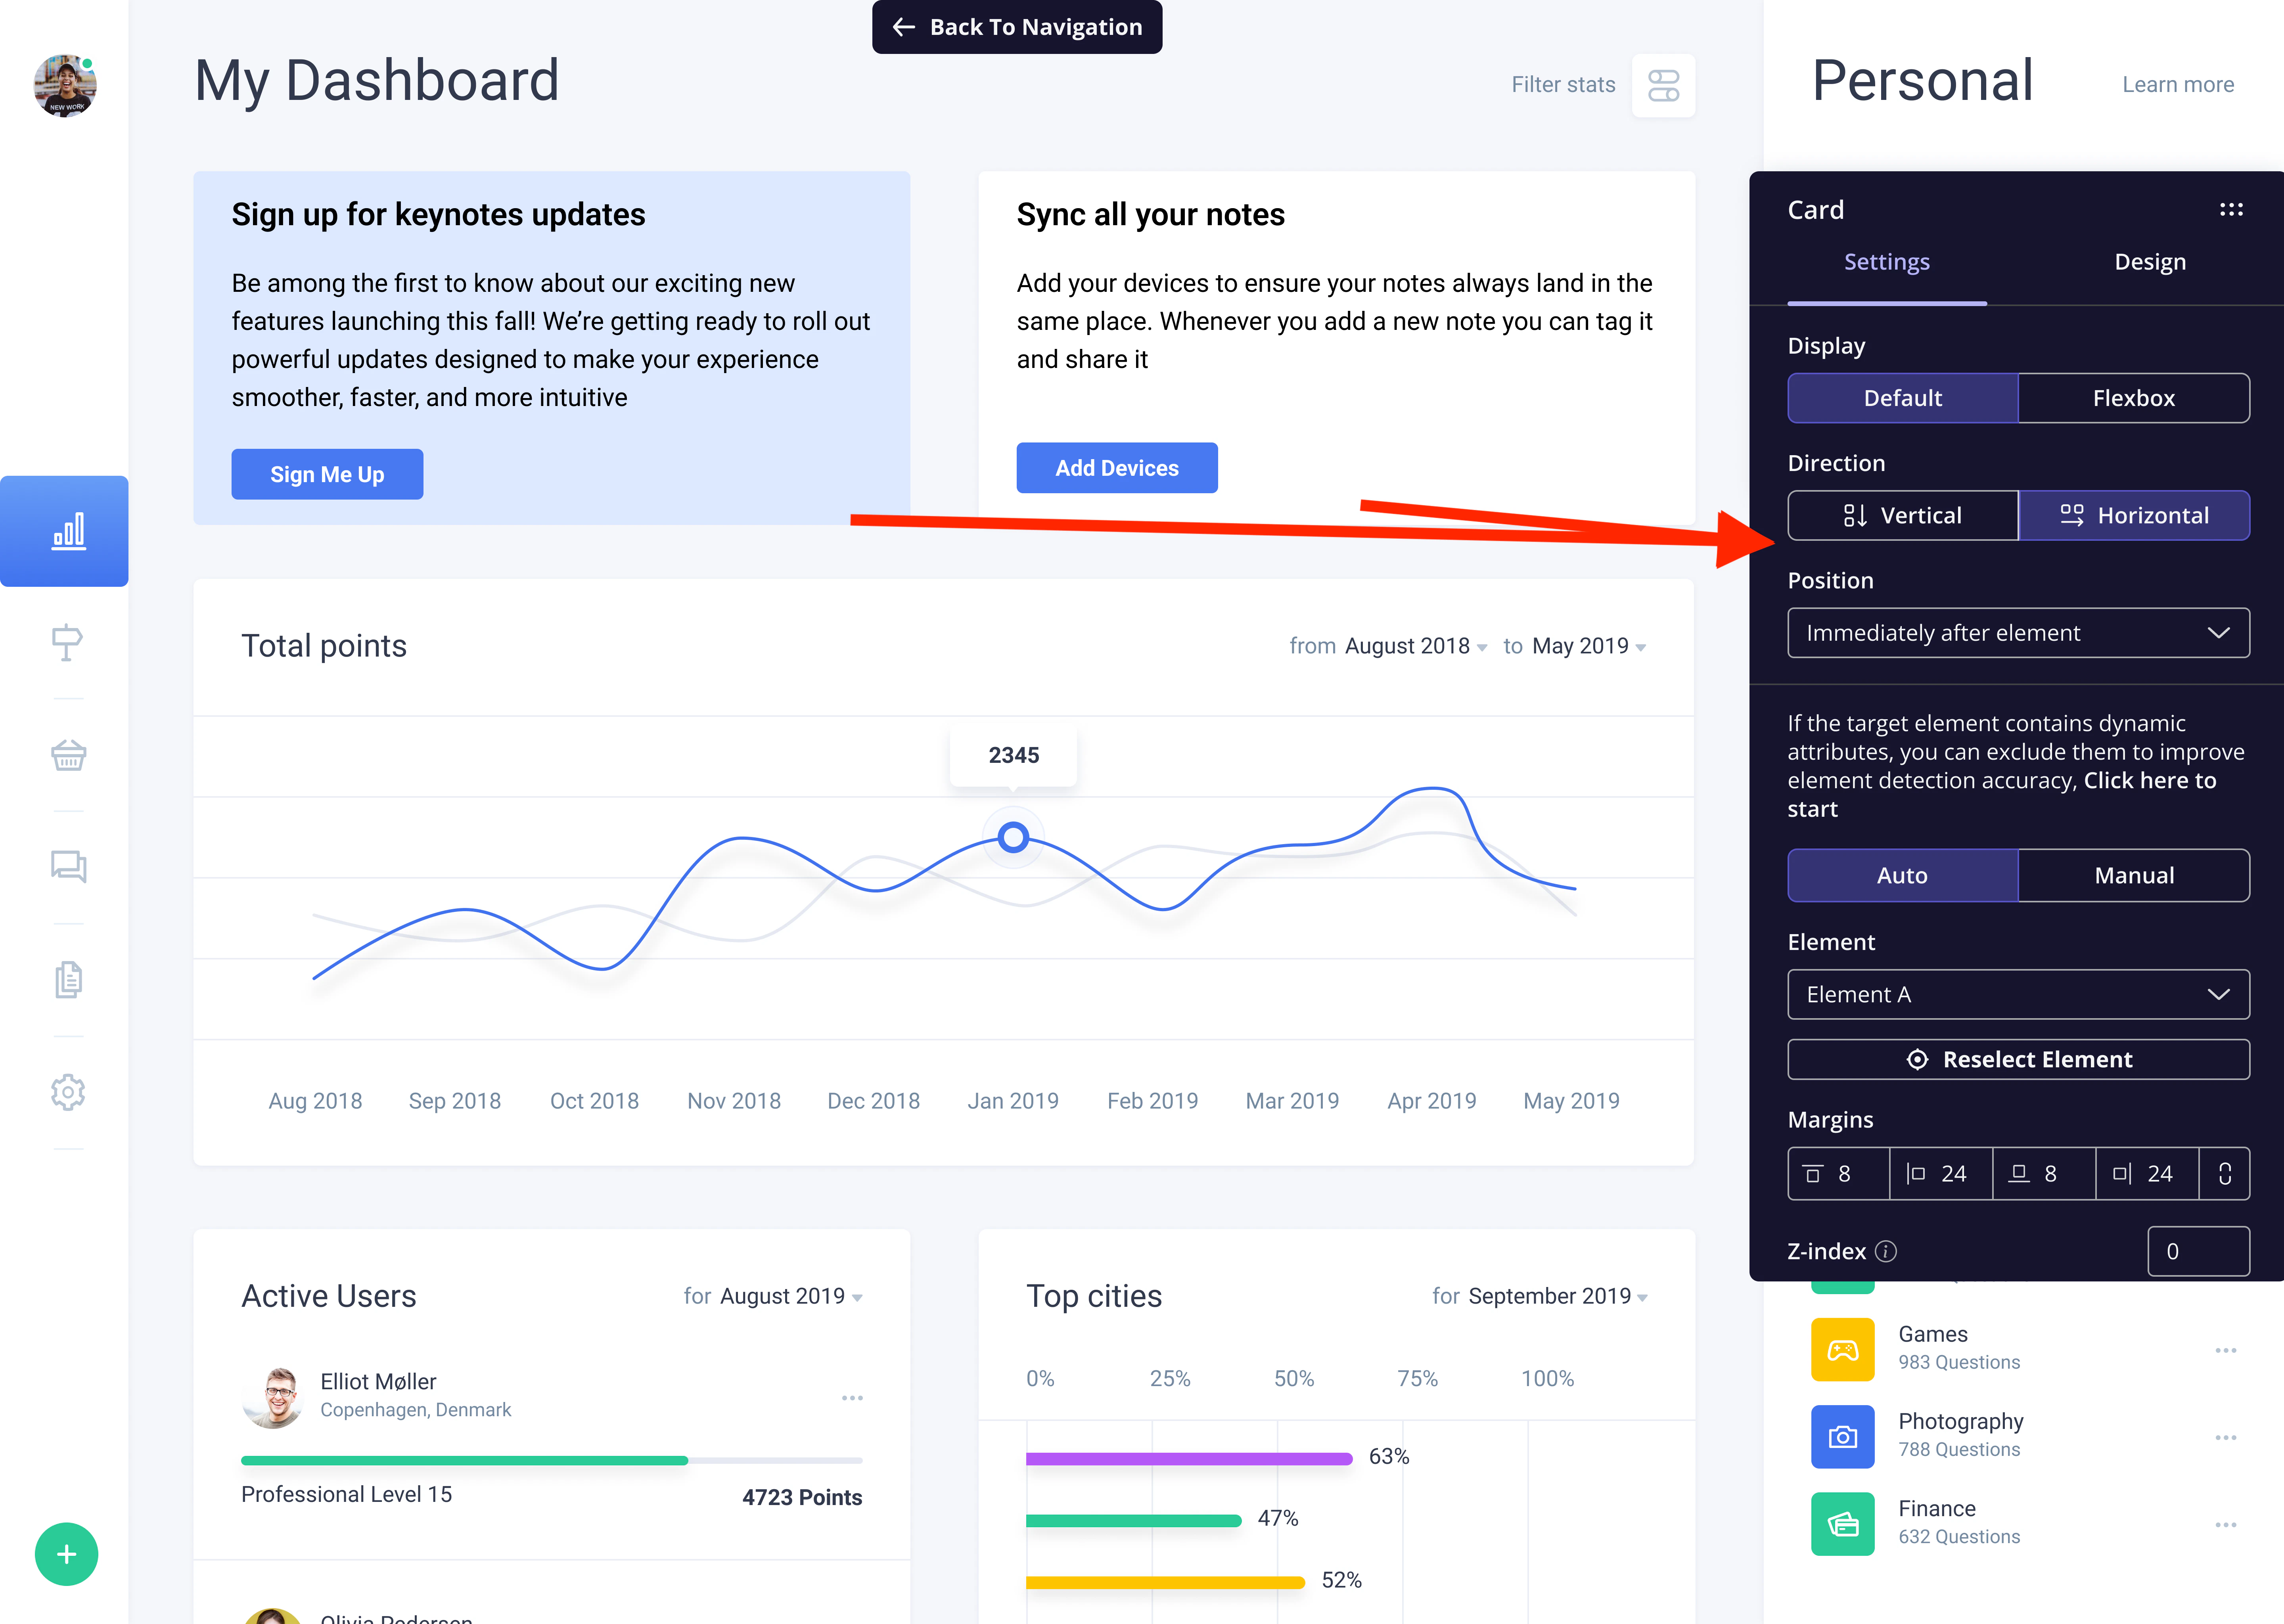The image size is (2284, 1624).
Task: Open the settings gear sidebar icon
Action: 68,1092
